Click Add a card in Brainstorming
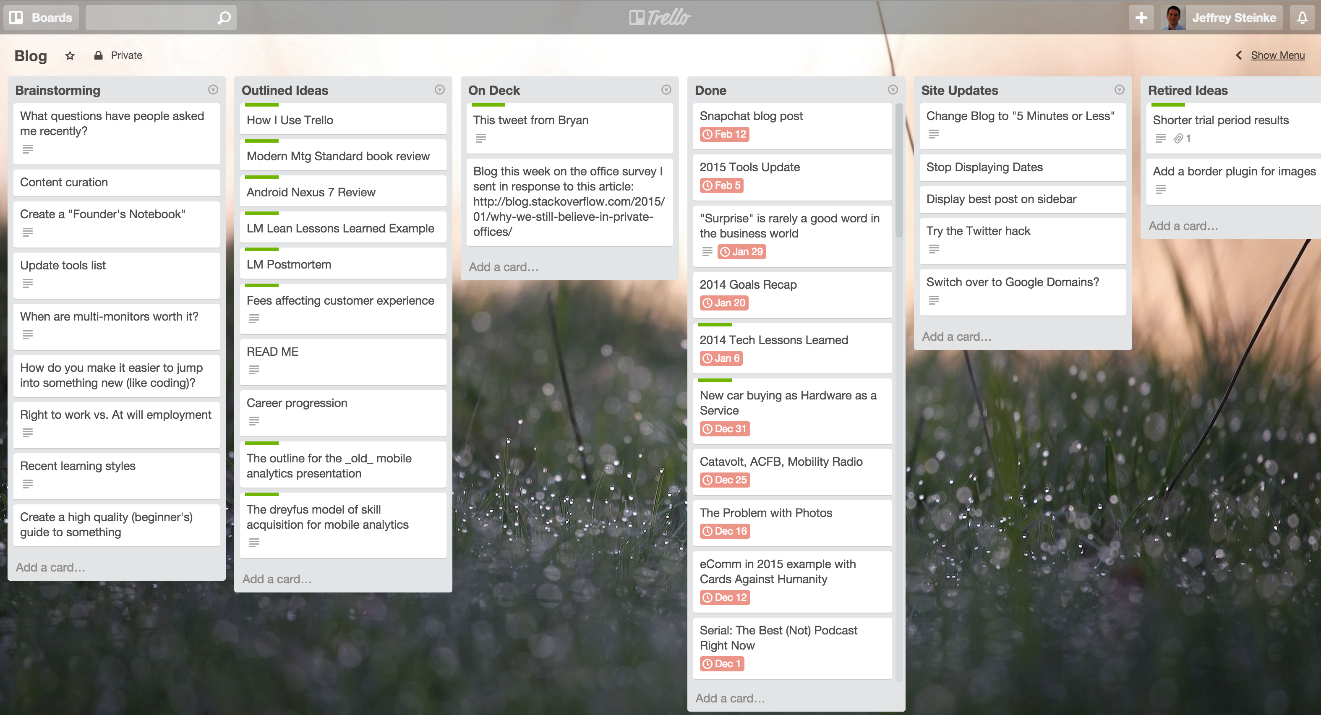This screenshot has width=1321, height=715. pyautogui.click(x=50, y=567)
